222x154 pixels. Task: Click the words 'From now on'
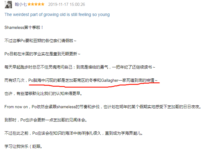coord(16,107)
